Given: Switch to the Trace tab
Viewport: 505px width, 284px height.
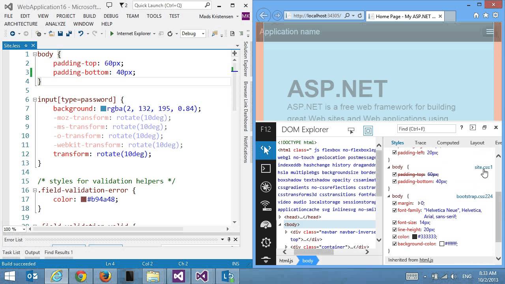Looking at the screenshot, I should click(420, 143).
